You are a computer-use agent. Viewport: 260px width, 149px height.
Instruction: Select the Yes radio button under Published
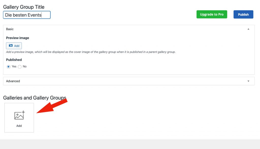[8, 67]
